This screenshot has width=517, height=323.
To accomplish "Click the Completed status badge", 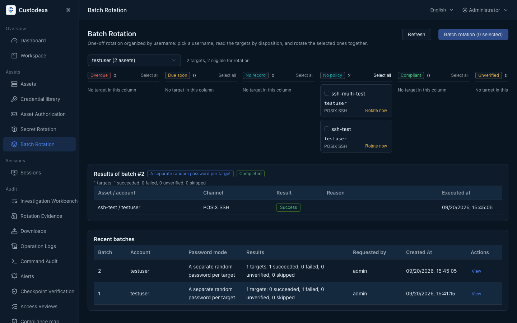I will 250,174.
